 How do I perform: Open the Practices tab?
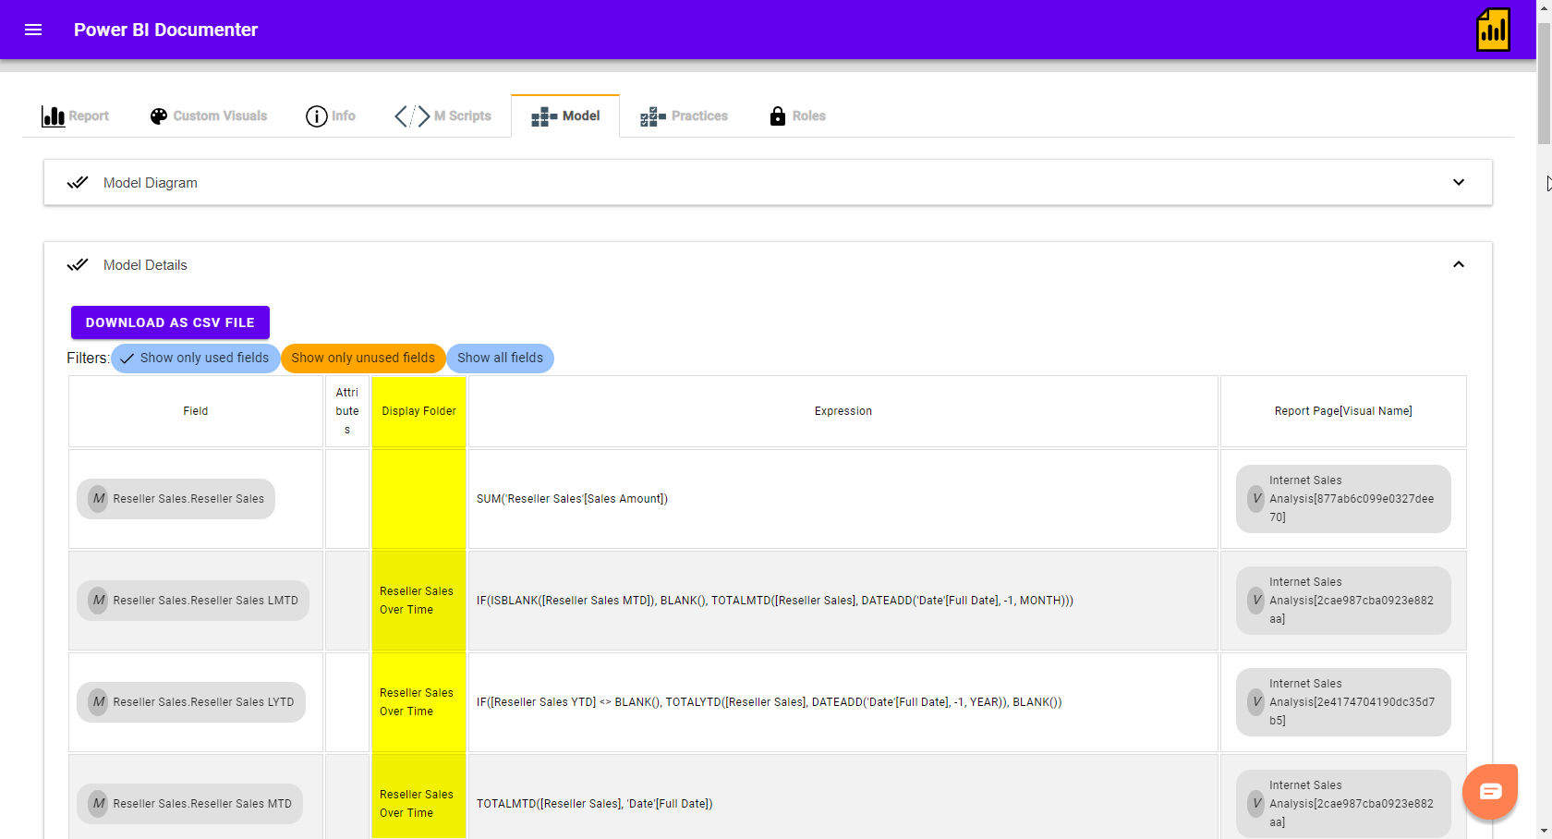(683, 116)
